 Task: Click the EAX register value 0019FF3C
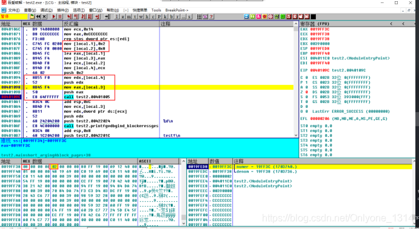click(x=320, y=29)
